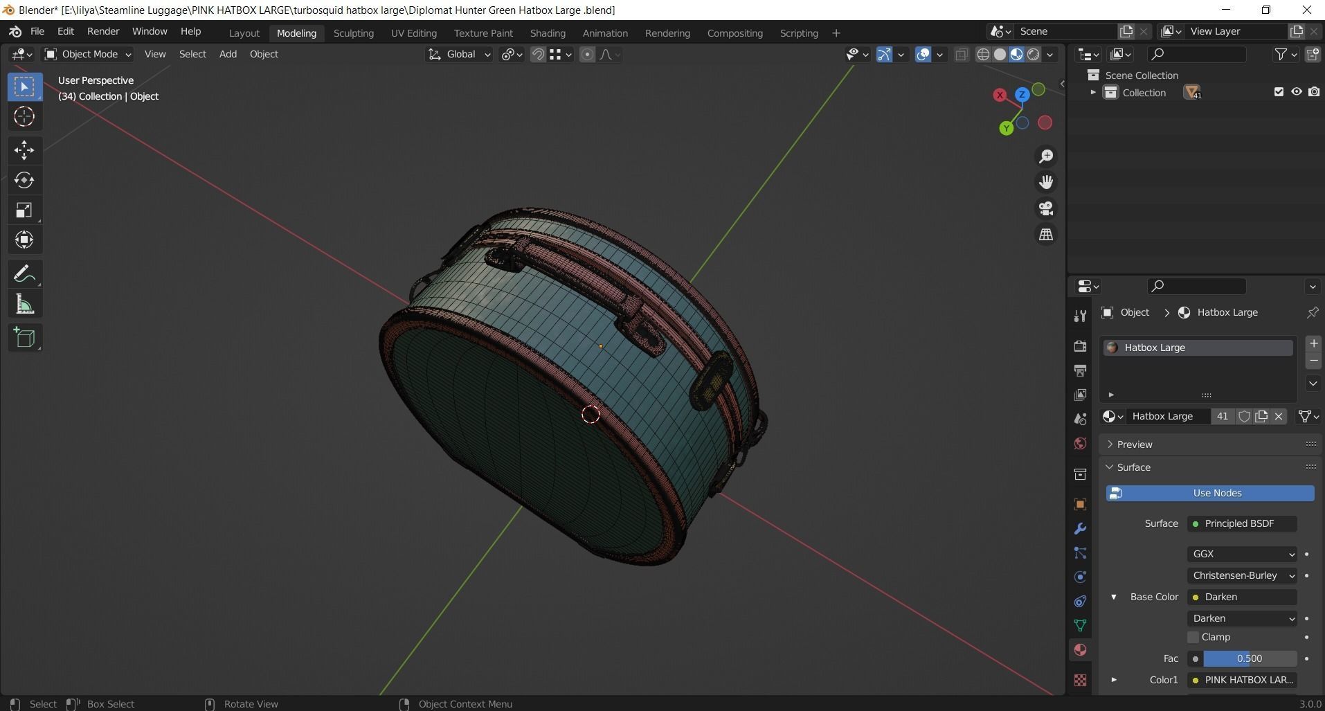
Task: Open the Scene properties tab
Action: [x=1080, y=419]
